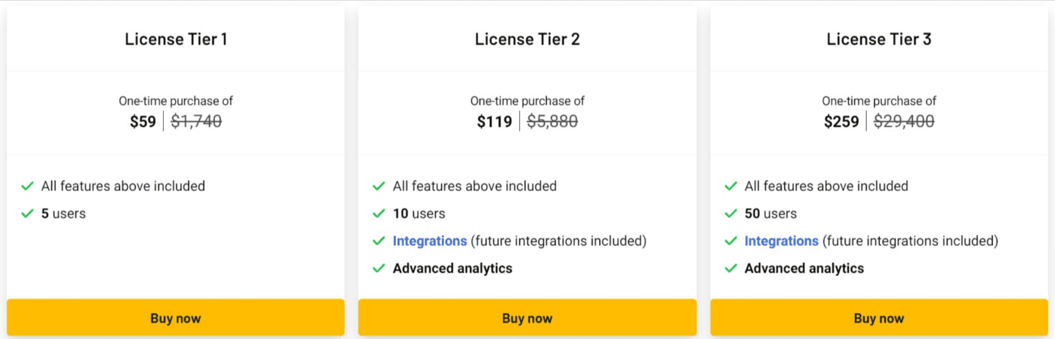Select the License Tier 1 heading
The width and height of the screenshot is (1055, 339).
(x=176, y=39)
